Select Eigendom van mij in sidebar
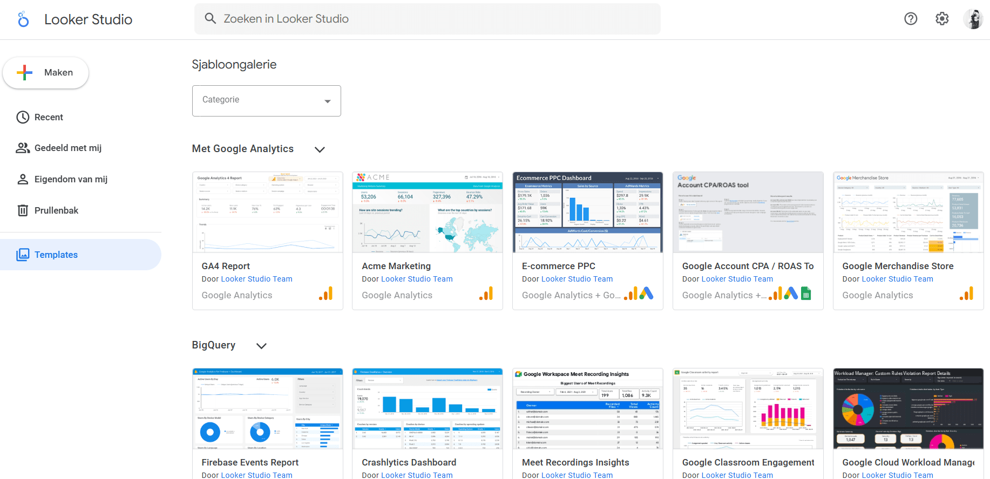This screenshot has width=990, height=479. [81, 179]
